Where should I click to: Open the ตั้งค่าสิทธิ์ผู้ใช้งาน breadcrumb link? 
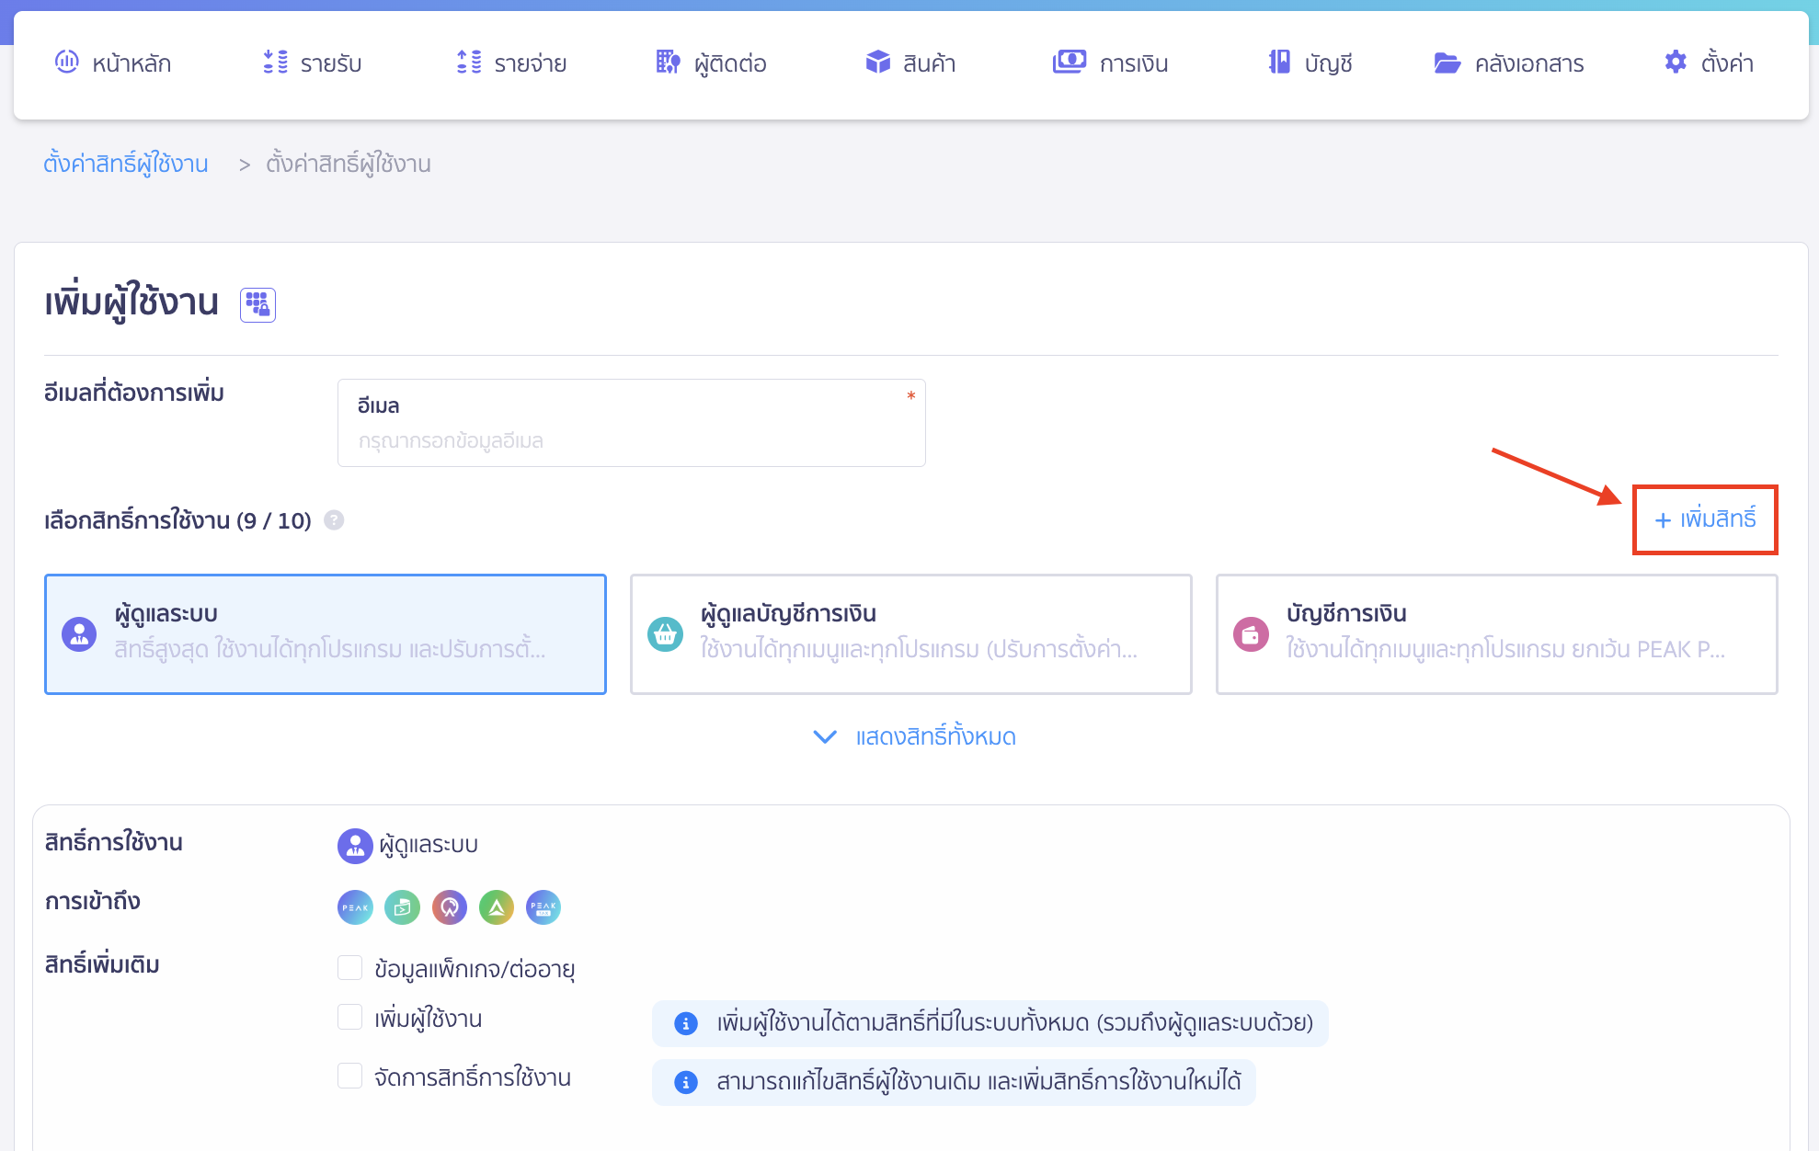tap(127, 163)
